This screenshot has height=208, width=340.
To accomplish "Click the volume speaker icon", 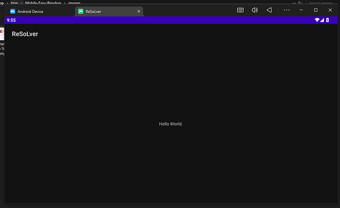I will tap(255, 10).
